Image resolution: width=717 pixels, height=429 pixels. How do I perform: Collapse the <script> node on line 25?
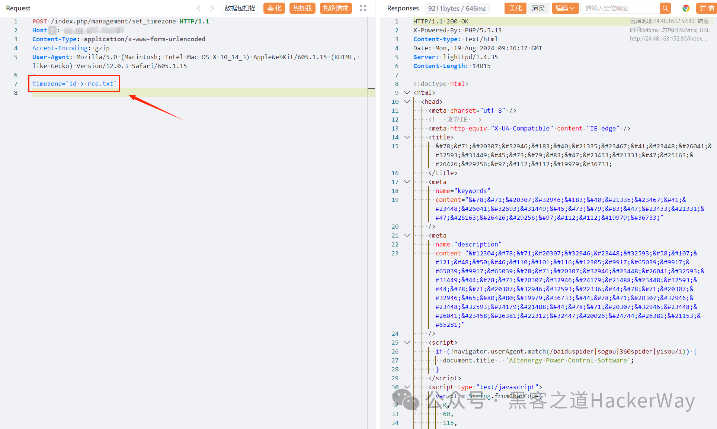(x=407, y=342)
